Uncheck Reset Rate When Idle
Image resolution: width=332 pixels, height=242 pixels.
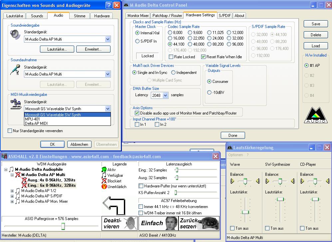coord(203,57)
